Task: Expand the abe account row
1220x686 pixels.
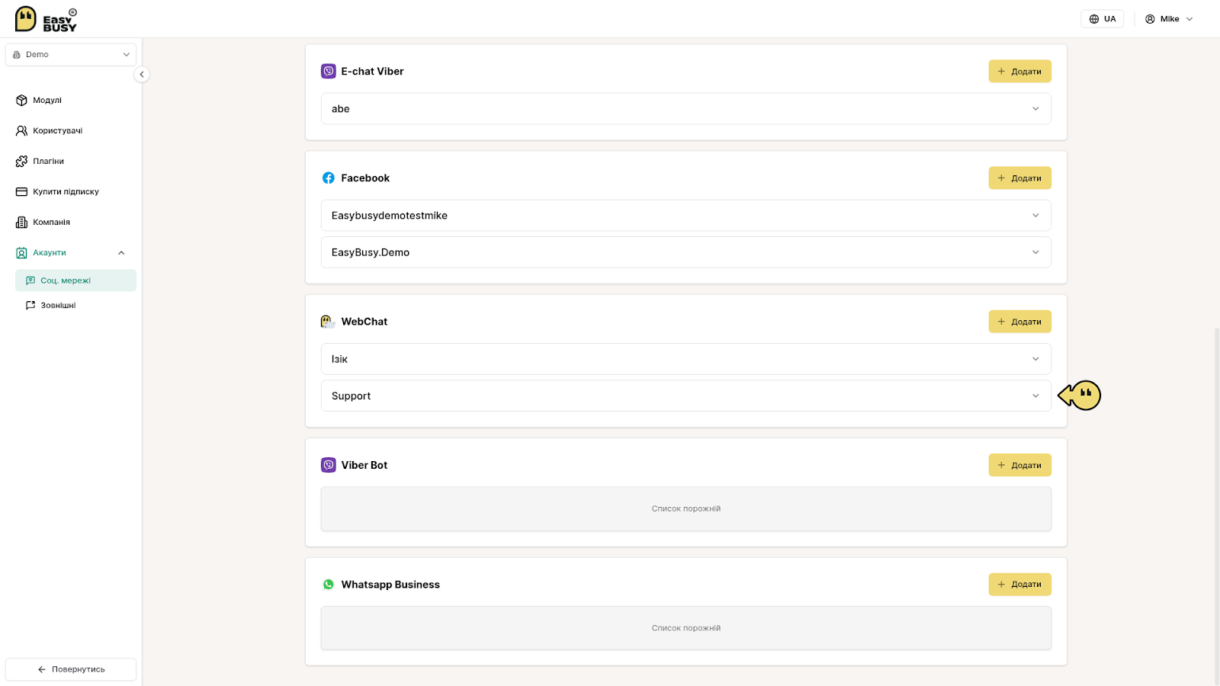Action: [685, 109]
